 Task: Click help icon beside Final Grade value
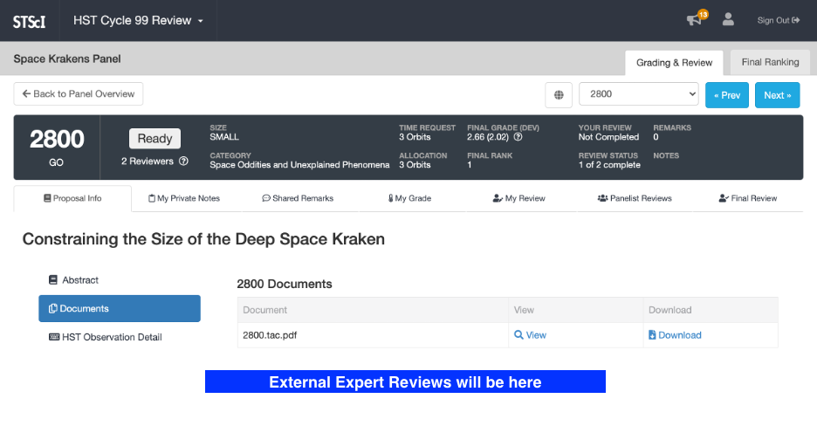tap(518, 137)
